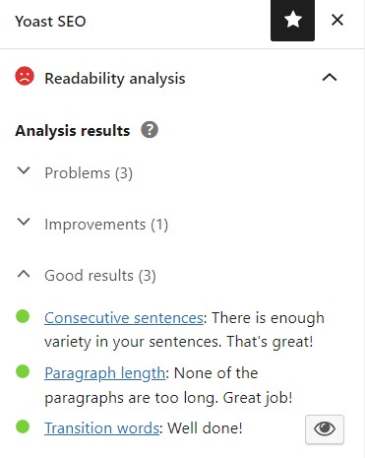Unpin Yoast SEO using the star icon
365x458 pixels.
tap(292, 21)
